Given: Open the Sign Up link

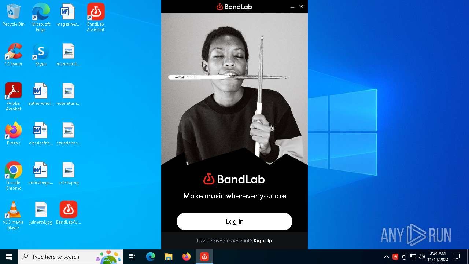Looking at the screenshot, I should (x=263, y=241).
